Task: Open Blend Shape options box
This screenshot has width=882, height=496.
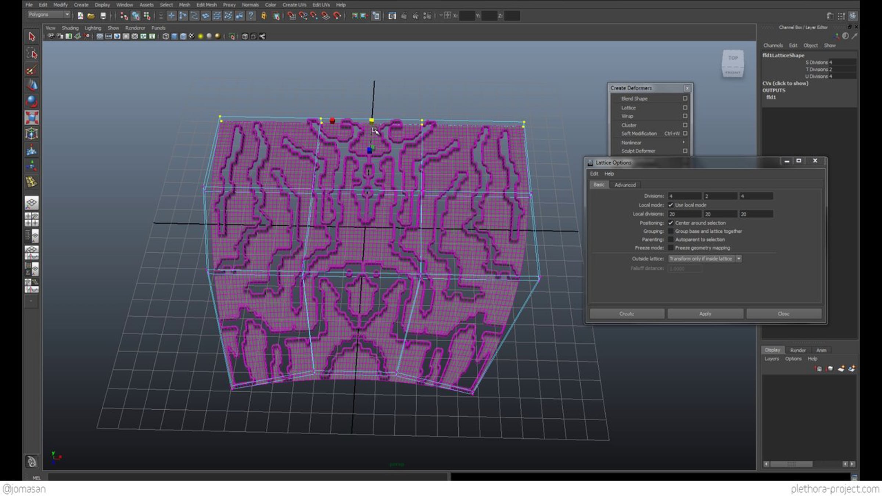Action: 685,98
